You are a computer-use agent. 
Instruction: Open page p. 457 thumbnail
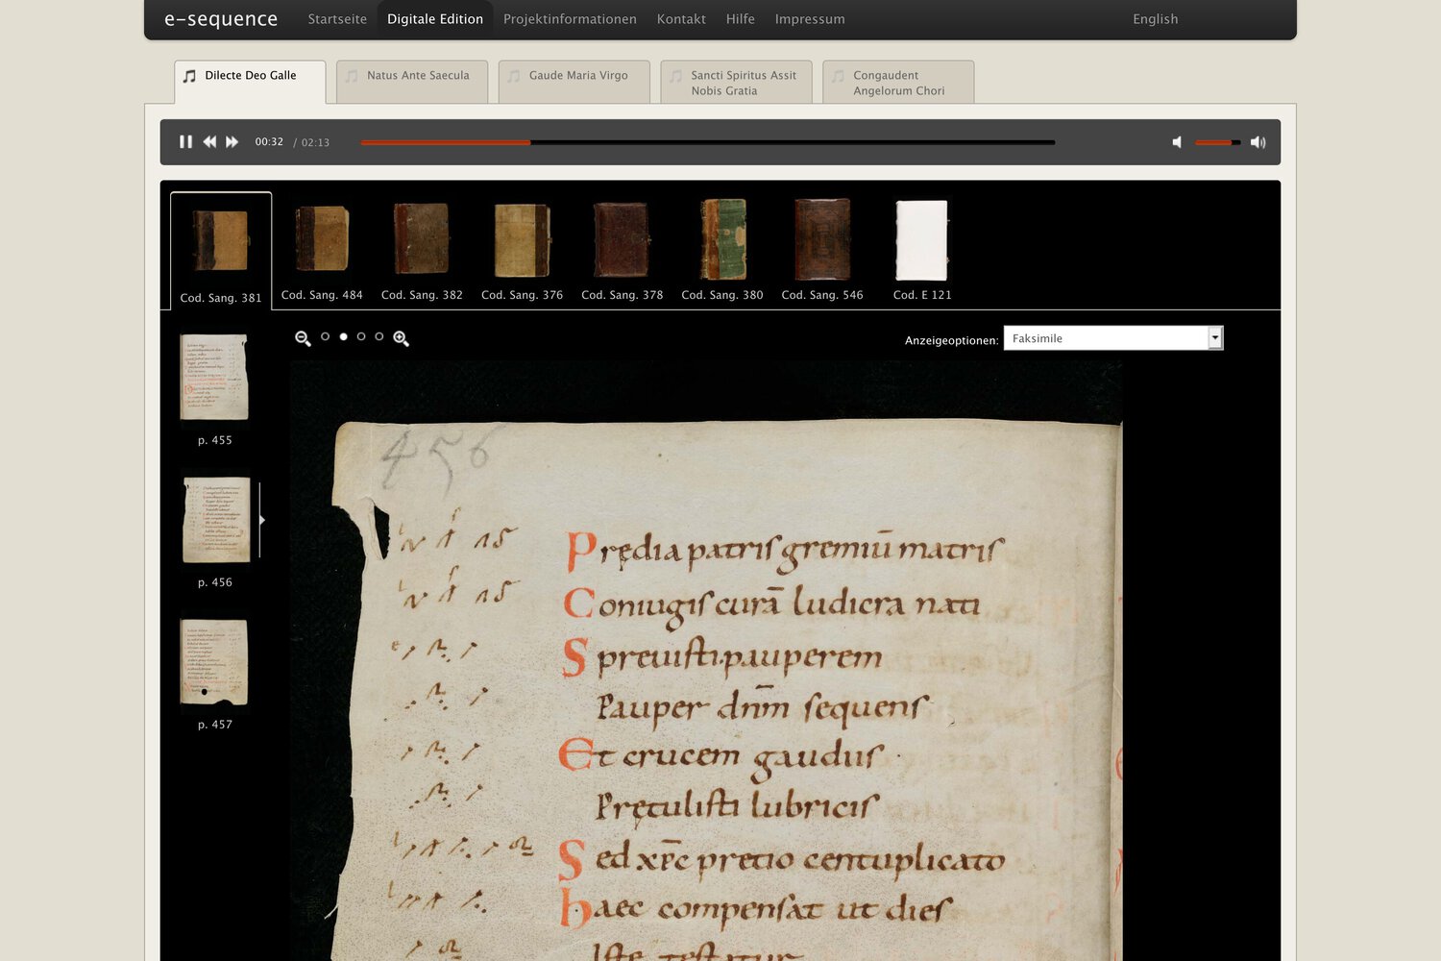point(214,662)
